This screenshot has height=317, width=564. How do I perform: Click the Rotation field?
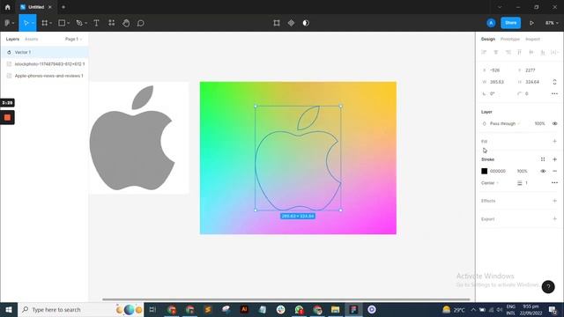coord(498,93)
